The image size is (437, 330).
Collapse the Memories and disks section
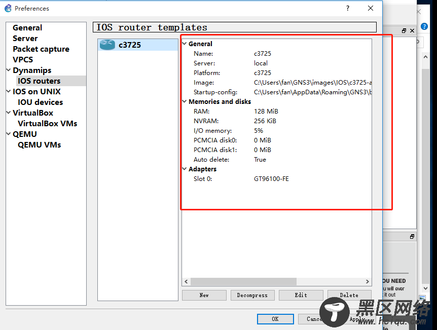click(185, 101)
